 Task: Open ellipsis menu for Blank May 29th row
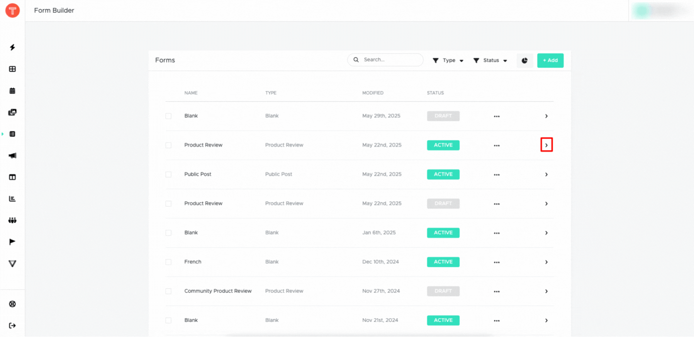497,116
